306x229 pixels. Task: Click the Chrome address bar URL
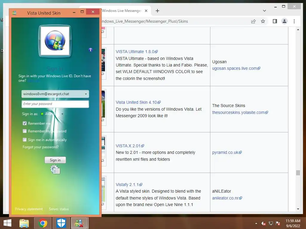coord(145,21)
